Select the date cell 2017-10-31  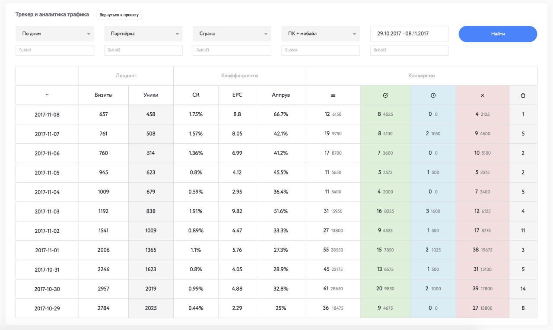coord(47,270)
